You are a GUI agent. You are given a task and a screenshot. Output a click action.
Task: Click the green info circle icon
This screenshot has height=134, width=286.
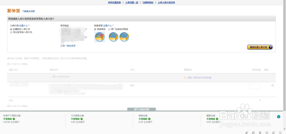click(279, 117)
